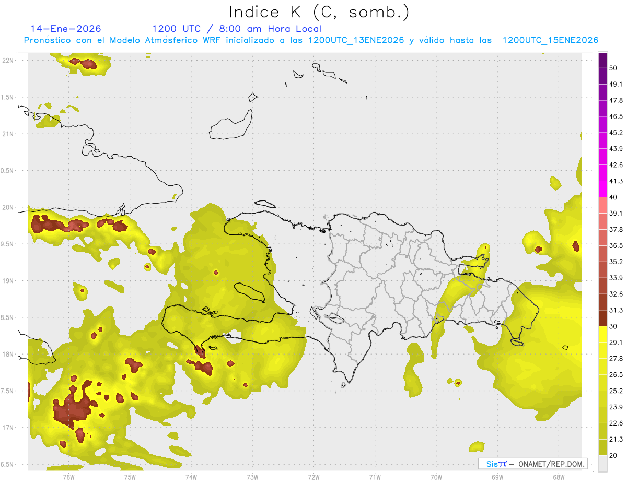Click the '22N' latitude axis label
The height and width of the screenshot is (484, 627).
8,61
